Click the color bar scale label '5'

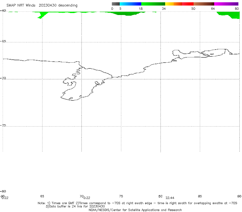(120, 8)
